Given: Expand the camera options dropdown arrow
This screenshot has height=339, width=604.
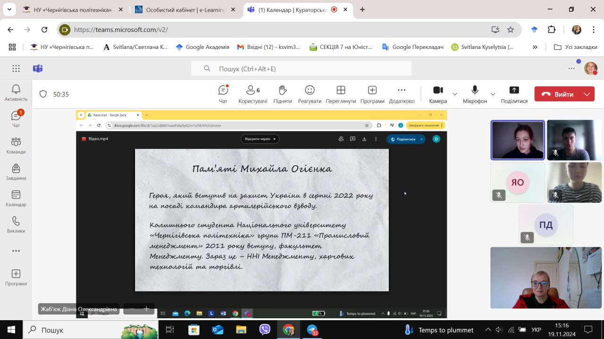Looking at the screenshot, I should (455, 94).
